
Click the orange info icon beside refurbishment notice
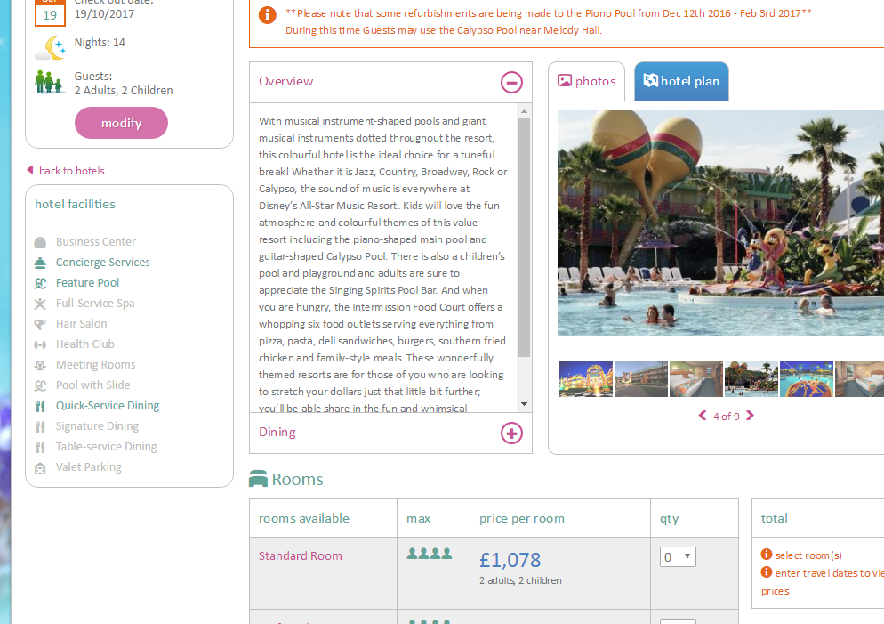(267, 15)
